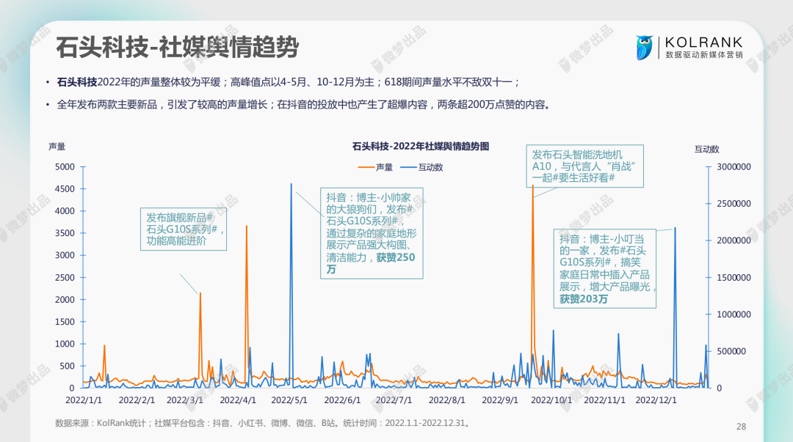This screenshot has width=793, height=442.
Task: Click the orange peak near 2022/3/1
Action: [200, 336]
